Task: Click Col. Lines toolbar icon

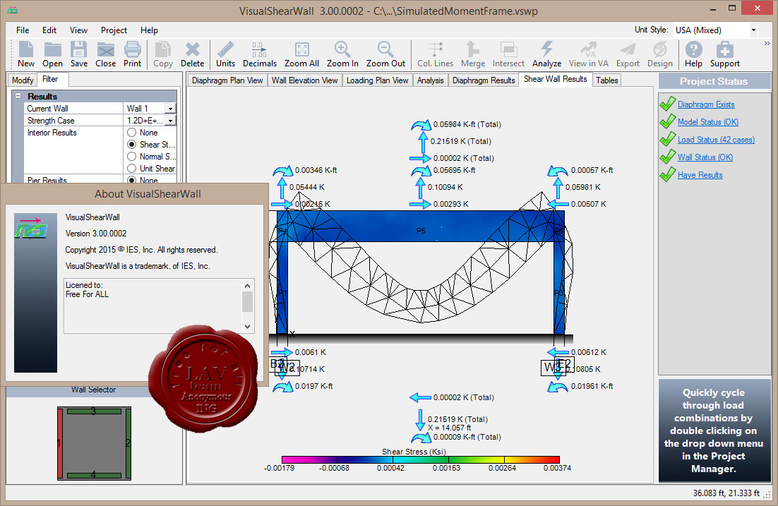Action: [435, 54]
